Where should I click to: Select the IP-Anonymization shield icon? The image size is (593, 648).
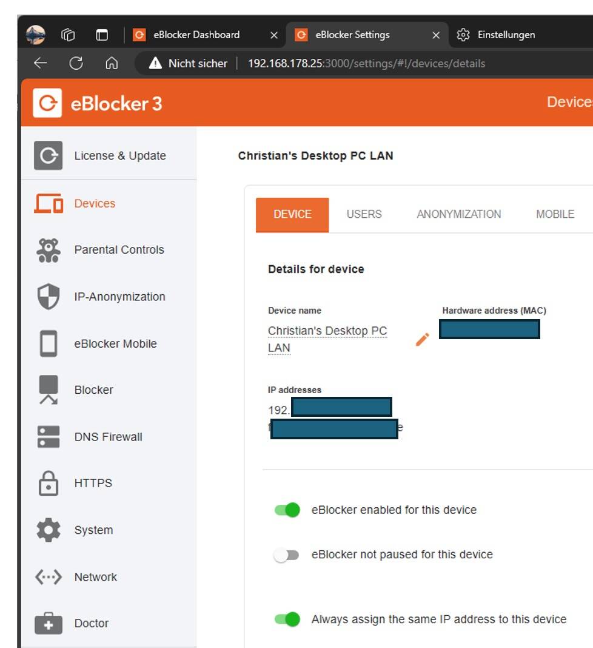coord(49,296)
